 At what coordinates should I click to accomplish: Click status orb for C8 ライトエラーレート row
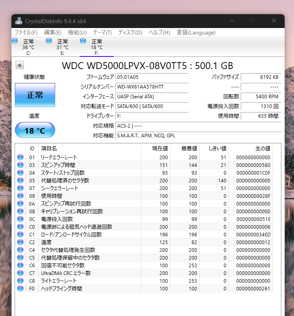click(x=20, y=281)
